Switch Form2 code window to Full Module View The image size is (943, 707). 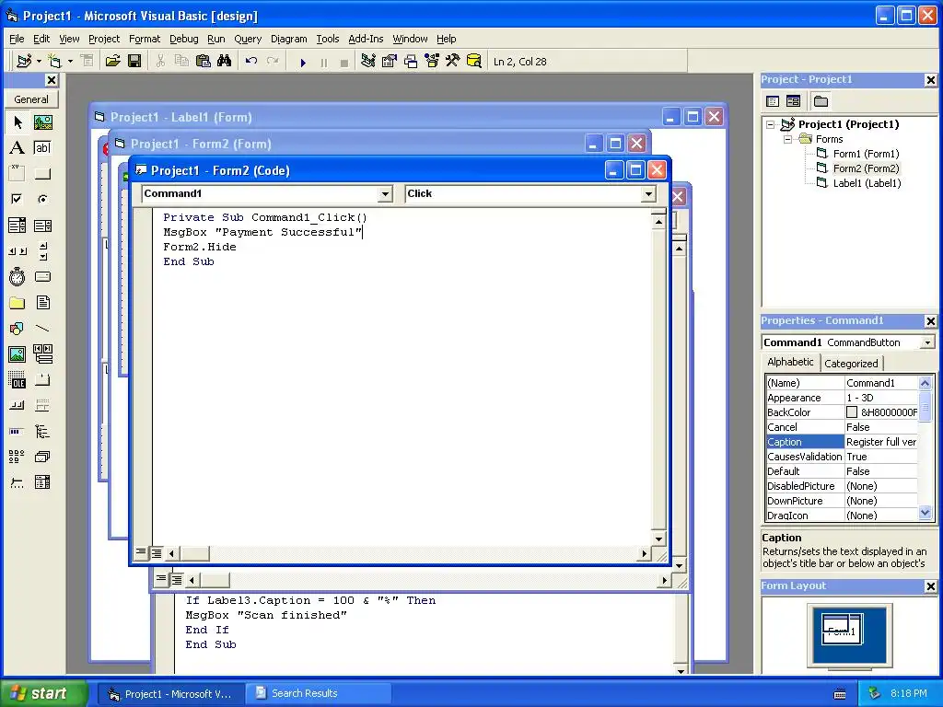click(x=157, y=552)
